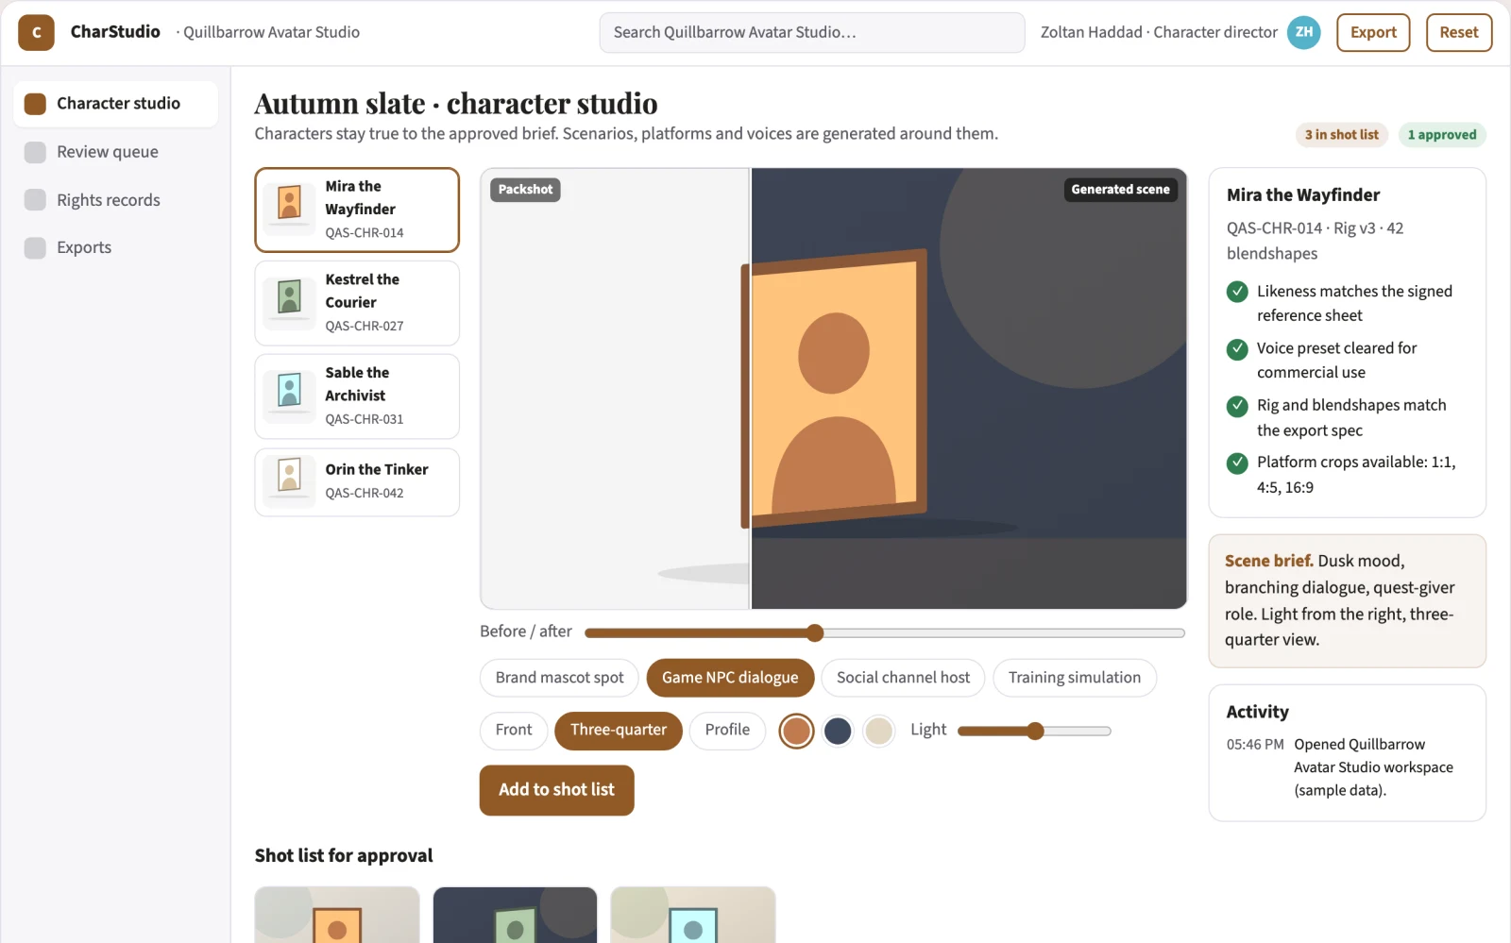This screenshot has width=1511, height=943.
Task: Click the Before / after slider handle
Action: point(815,632)
